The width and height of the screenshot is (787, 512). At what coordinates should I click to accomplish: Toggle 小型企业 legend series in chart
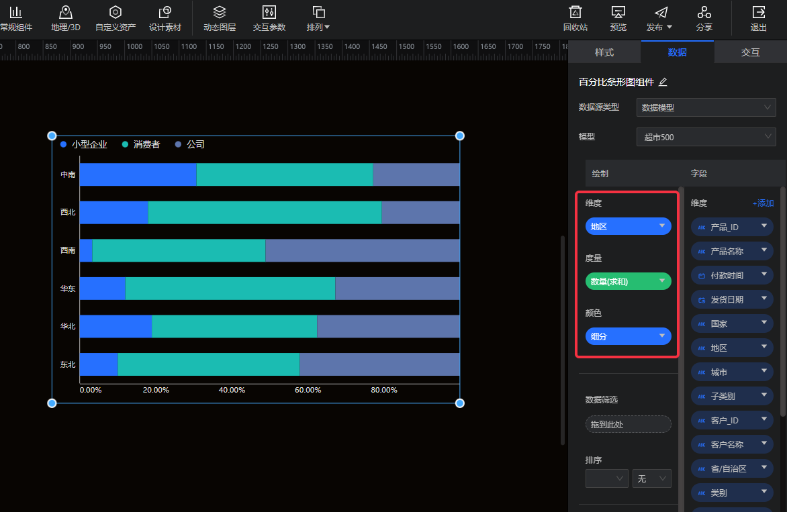click(x=84, y=144)
